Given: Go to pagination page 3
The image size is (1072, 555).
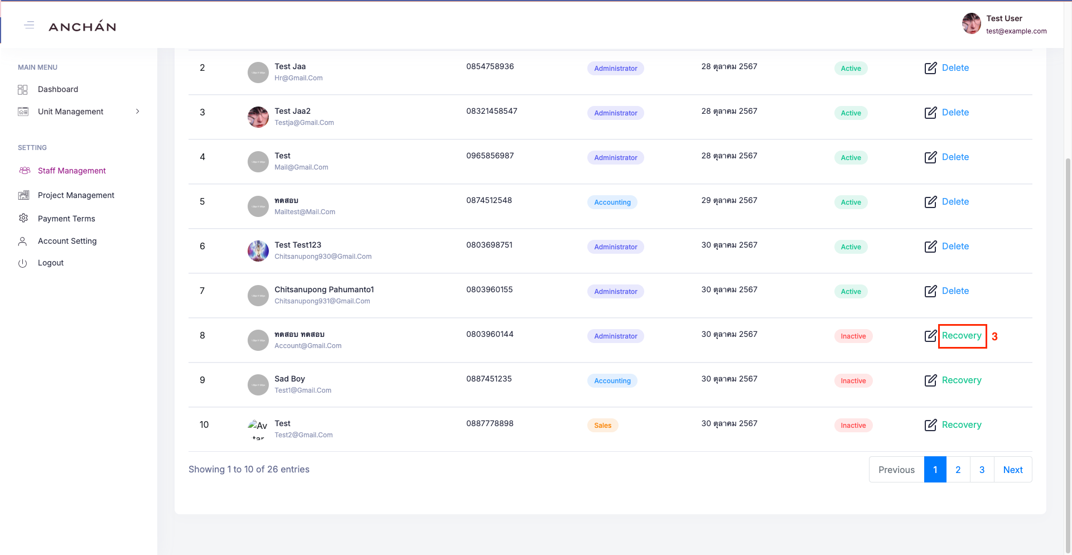Looking at the screenshot, I should (982, 470).
